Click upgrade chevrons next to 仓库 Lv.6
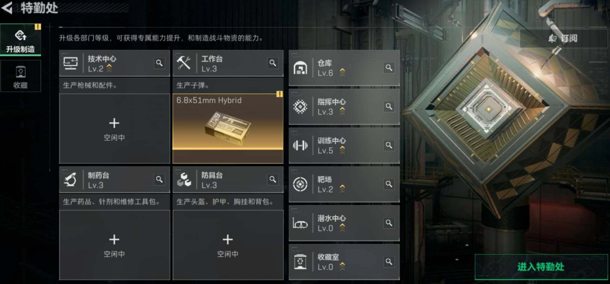 pyautogui.click(x=342, y=73)
